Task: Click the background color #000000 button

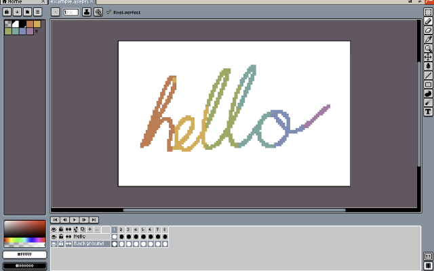Action: 24,266
